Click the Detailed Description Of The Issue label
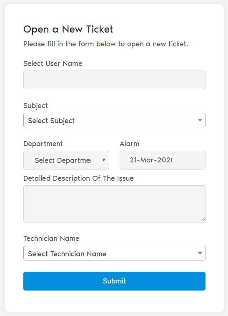Image resolution: width=228 pixels, height=316 pixels. click(x=78, y=179)
